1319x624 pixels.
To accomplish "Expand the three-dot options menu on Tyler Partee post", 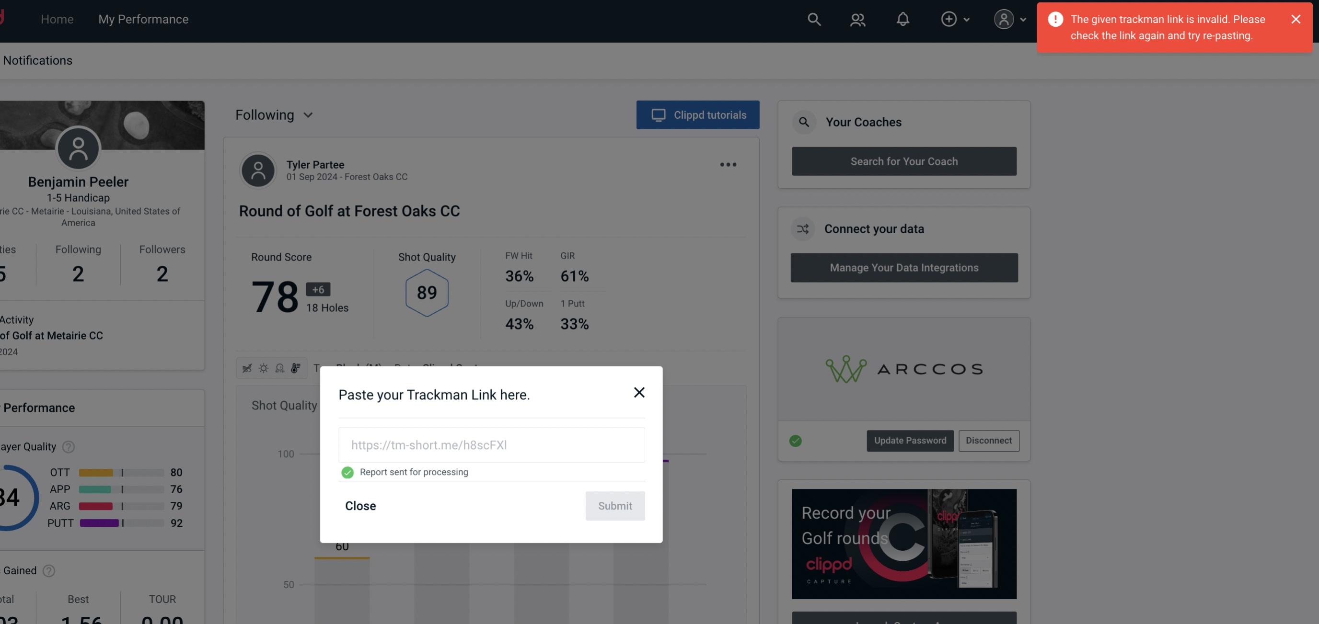I will 728,164.
